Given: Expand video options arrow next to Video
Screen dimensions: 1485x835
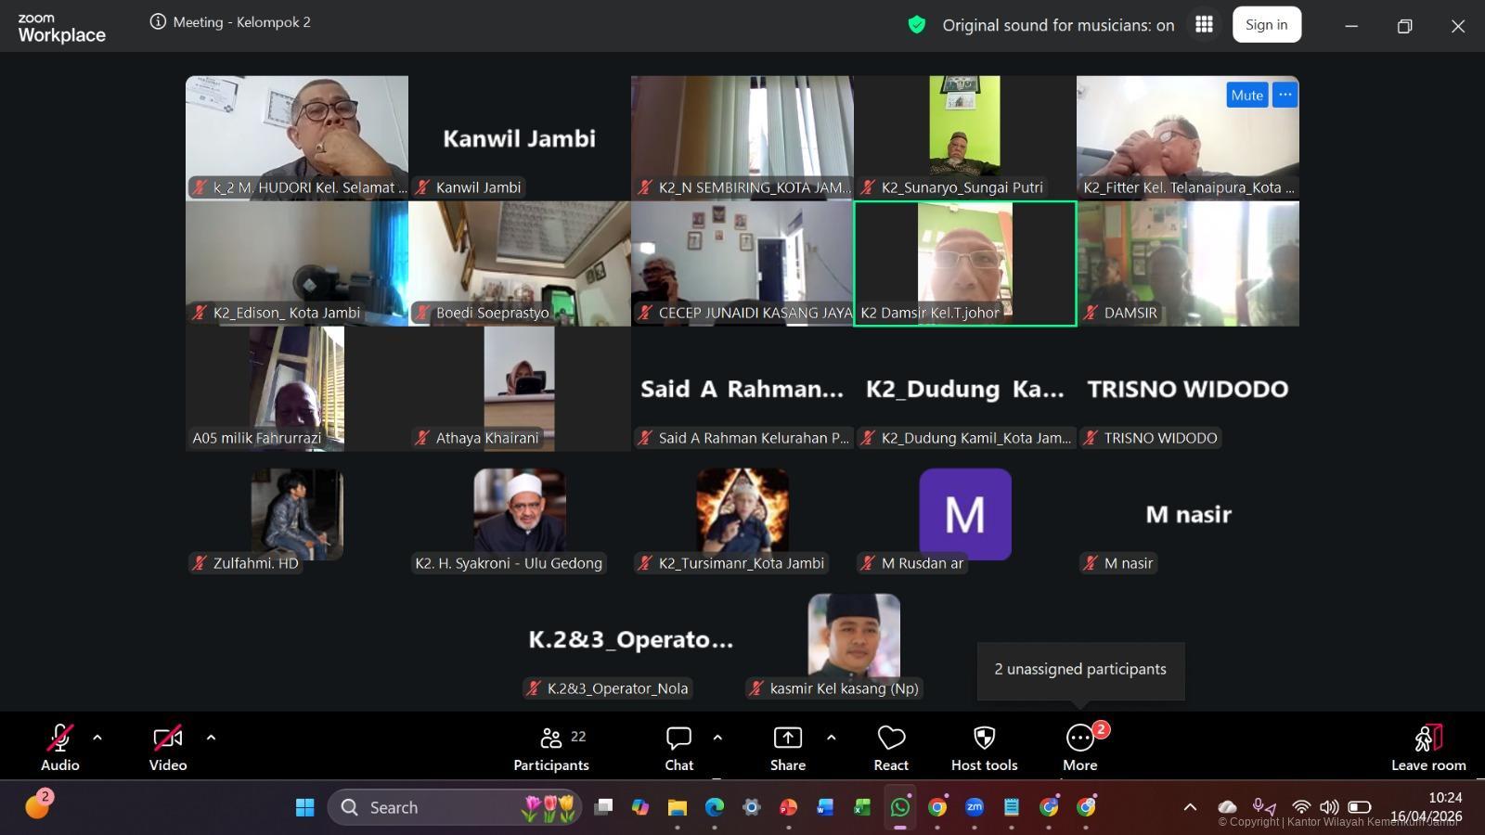Looking at the screenshot, I should point(211,738).
